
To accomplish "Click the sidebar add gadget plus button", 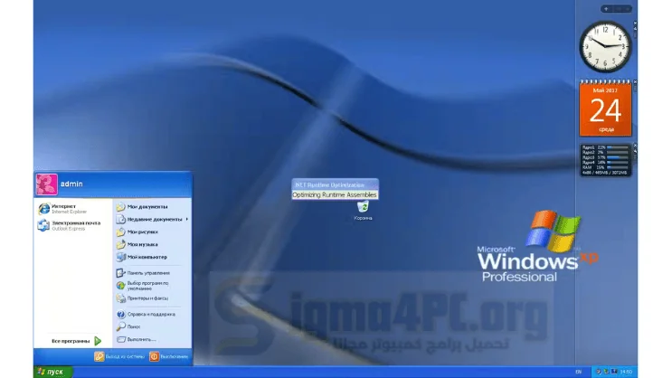I will (x=607, y=9).
